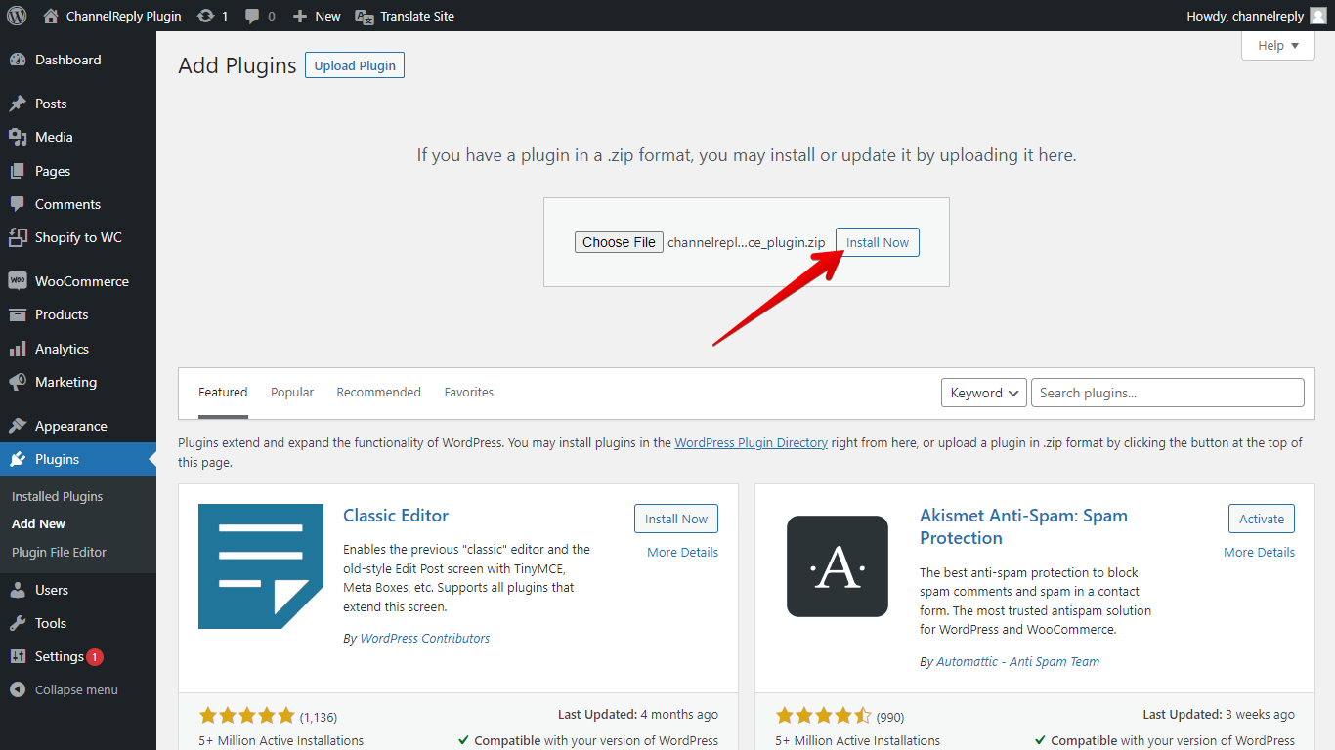This screenshot has width=1335, height=750.
Task: Click in the Search plugins field
Action: pyautogui.click(x=1168, y=393)
